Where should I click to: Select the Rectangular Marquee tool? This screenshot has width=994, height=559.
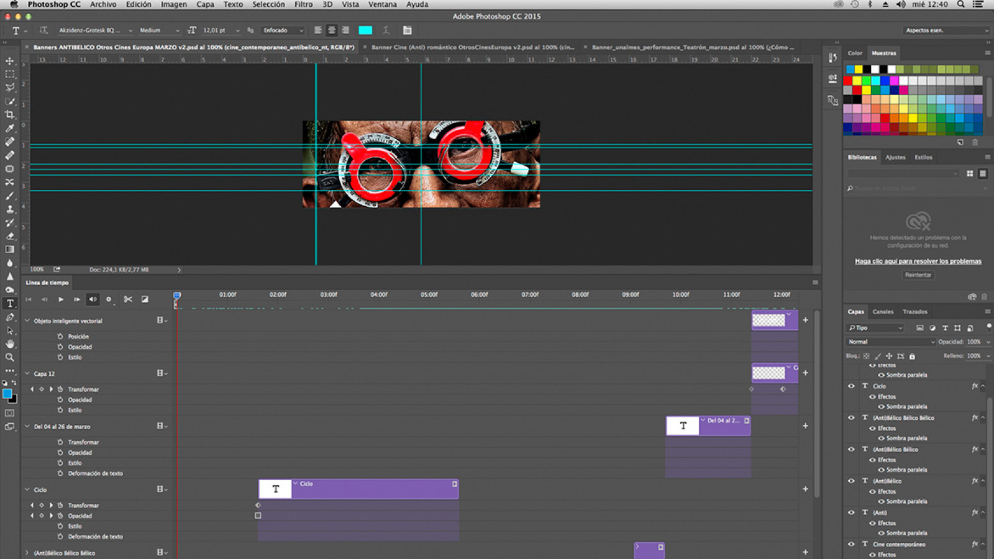pos(9,74)
